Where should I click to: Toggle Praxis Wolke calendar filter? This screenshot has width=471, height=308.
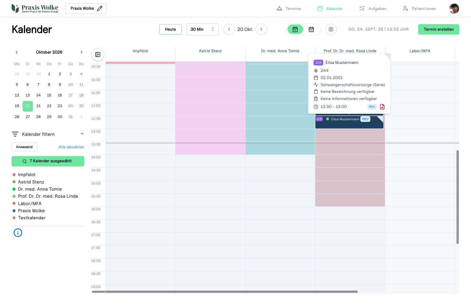pyautogui.click(x=28, y=211)
